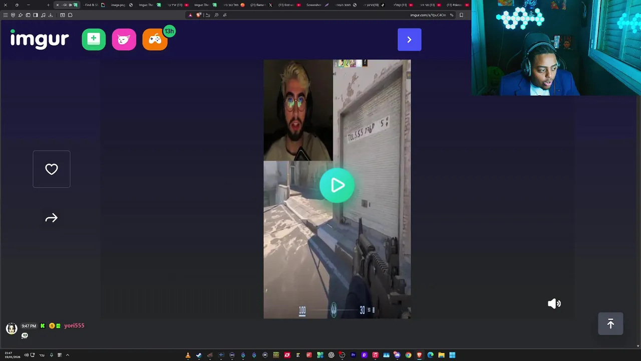The height and width of the screenshot is (361, 641).
Task: Click the share arrow icon
Action: [x=52, y=218]
